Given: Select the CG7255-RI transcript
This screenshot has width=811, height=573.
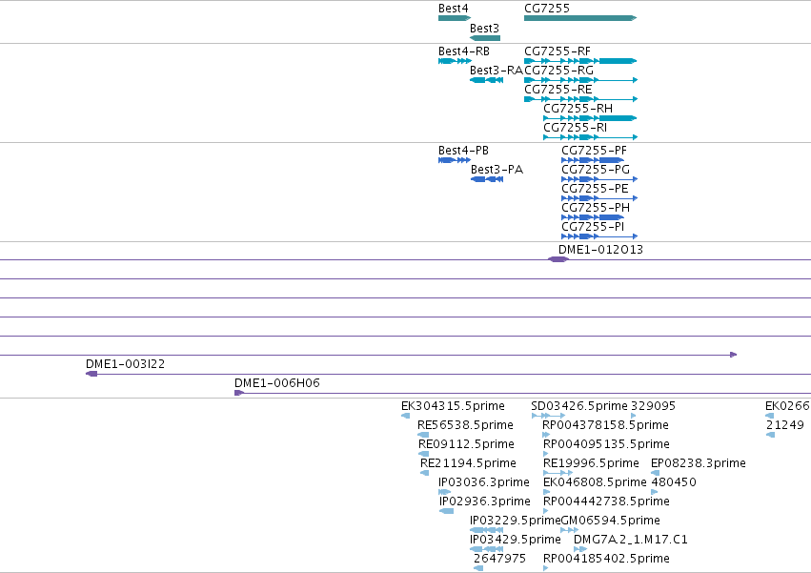Looking at the screenshot, I should 591,137.
